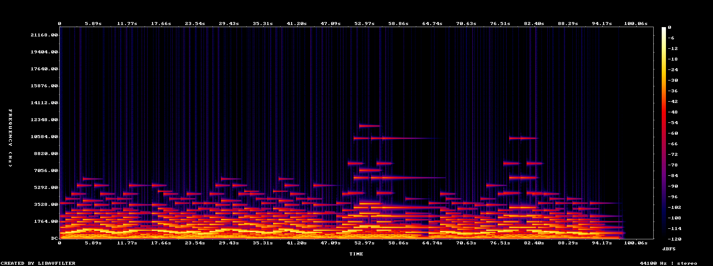Image resolution: width=713 pixels, height=266 pixels.
Task: Click the 5292.00 frequency axis label
Action: [x=46, y=188]
